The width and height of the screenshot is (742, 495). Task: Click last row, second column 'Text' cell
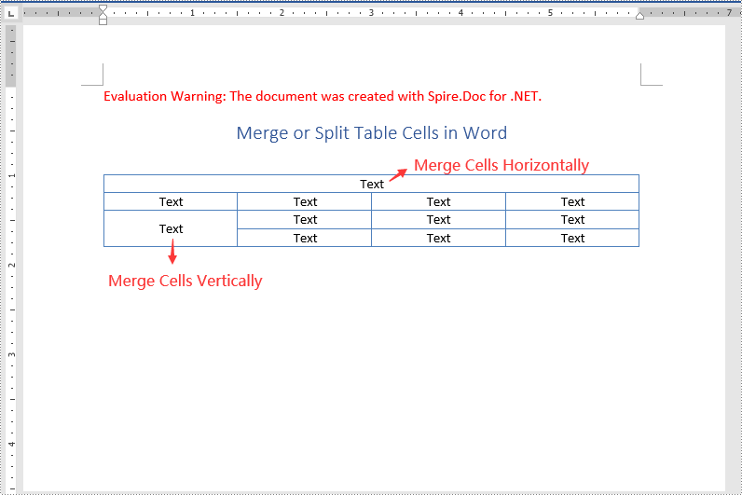pyautogui.click(x=304, y=238)
